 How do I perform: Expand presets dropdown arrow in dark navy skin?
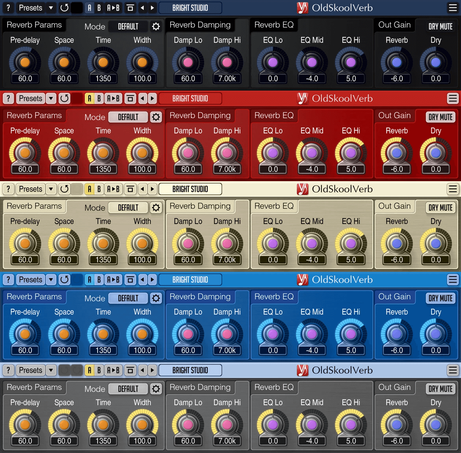(51, 8)
